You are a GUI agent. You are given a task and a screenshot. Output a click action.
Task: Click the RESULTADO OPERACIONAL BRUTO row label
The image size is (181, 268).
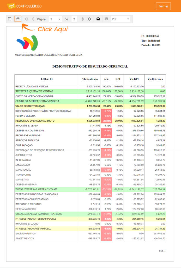[x=35, y=121]
